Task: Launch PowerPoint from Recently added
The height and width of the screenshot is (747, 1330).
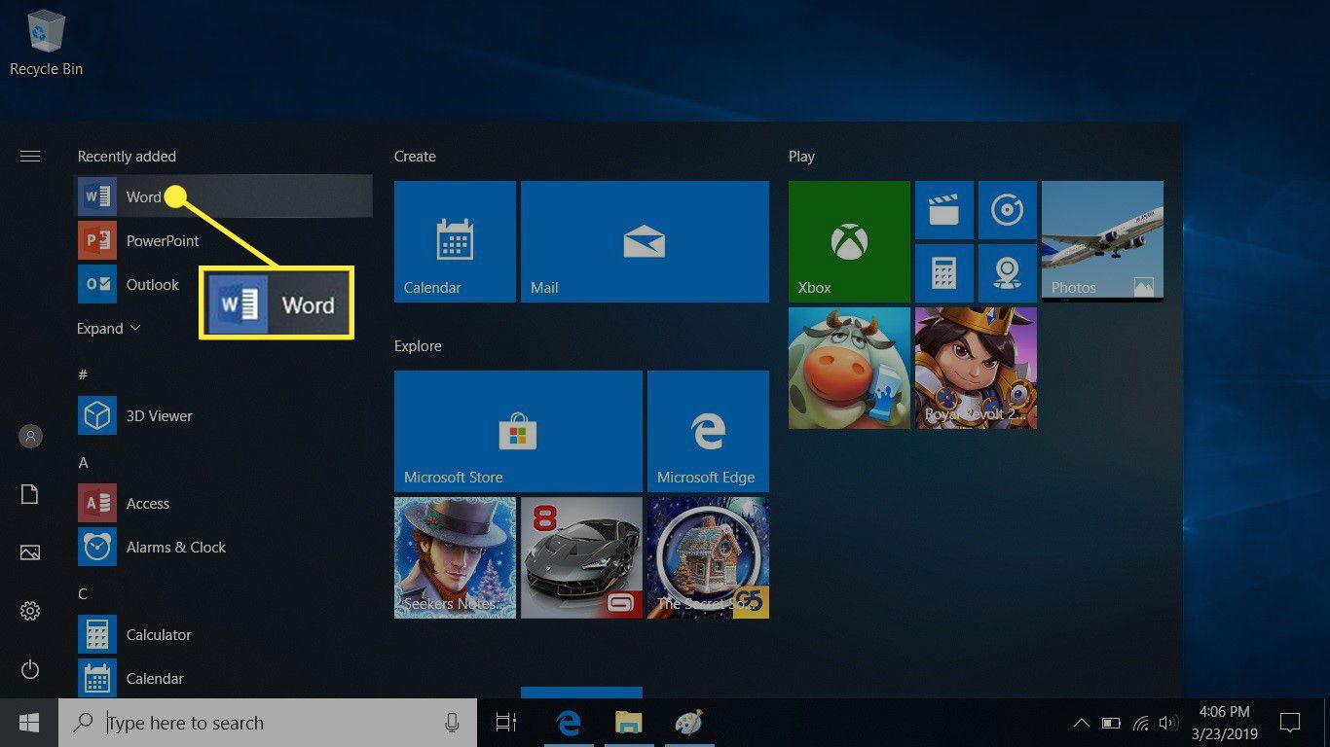Action: 224,240
